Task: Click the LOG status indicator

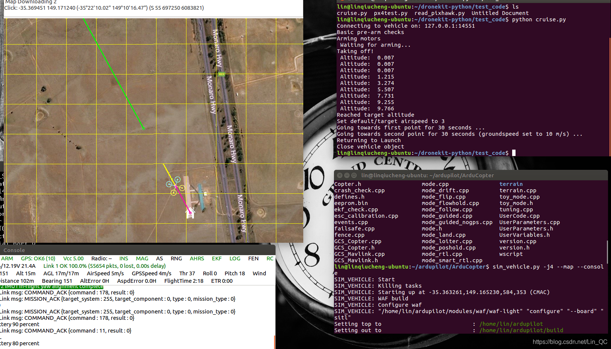Action: click(235, 258)
